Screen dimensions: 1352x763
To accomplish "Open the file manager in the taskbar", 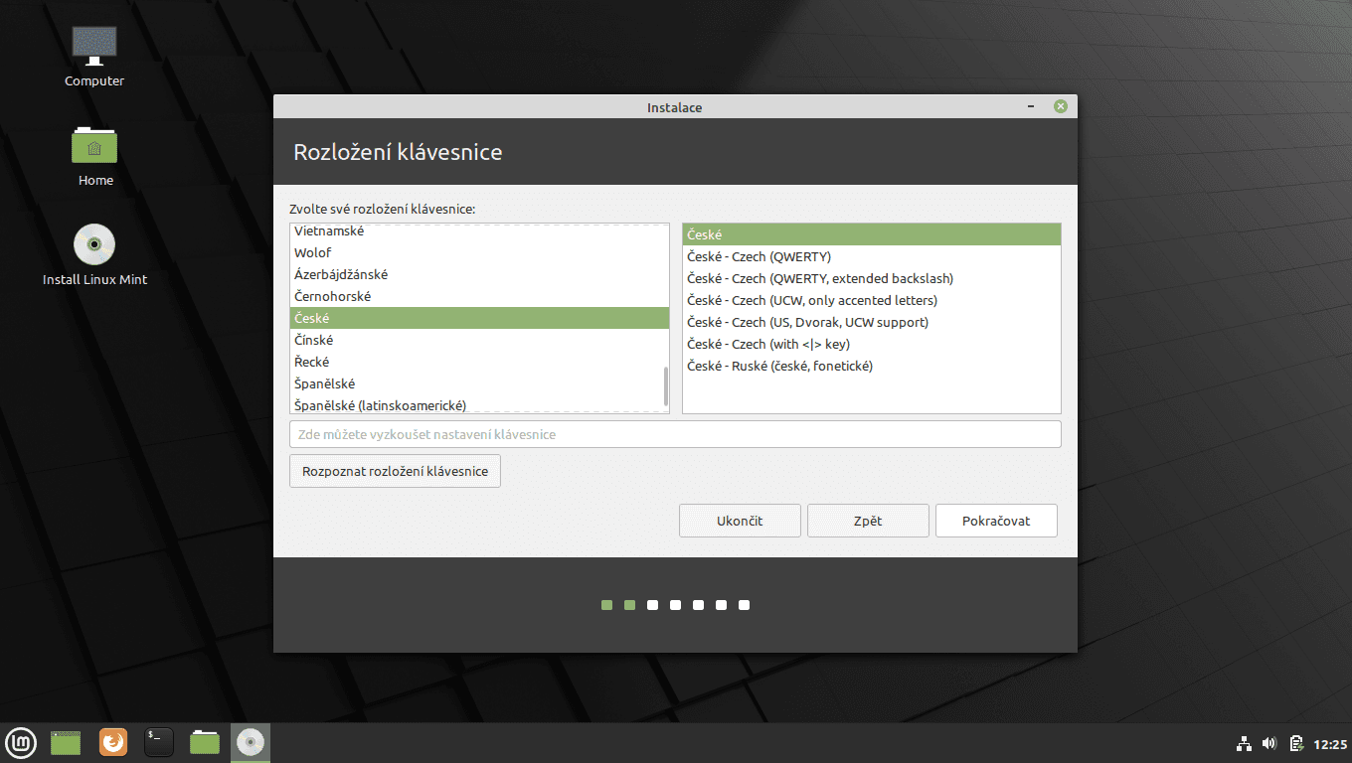I will 204,742.
